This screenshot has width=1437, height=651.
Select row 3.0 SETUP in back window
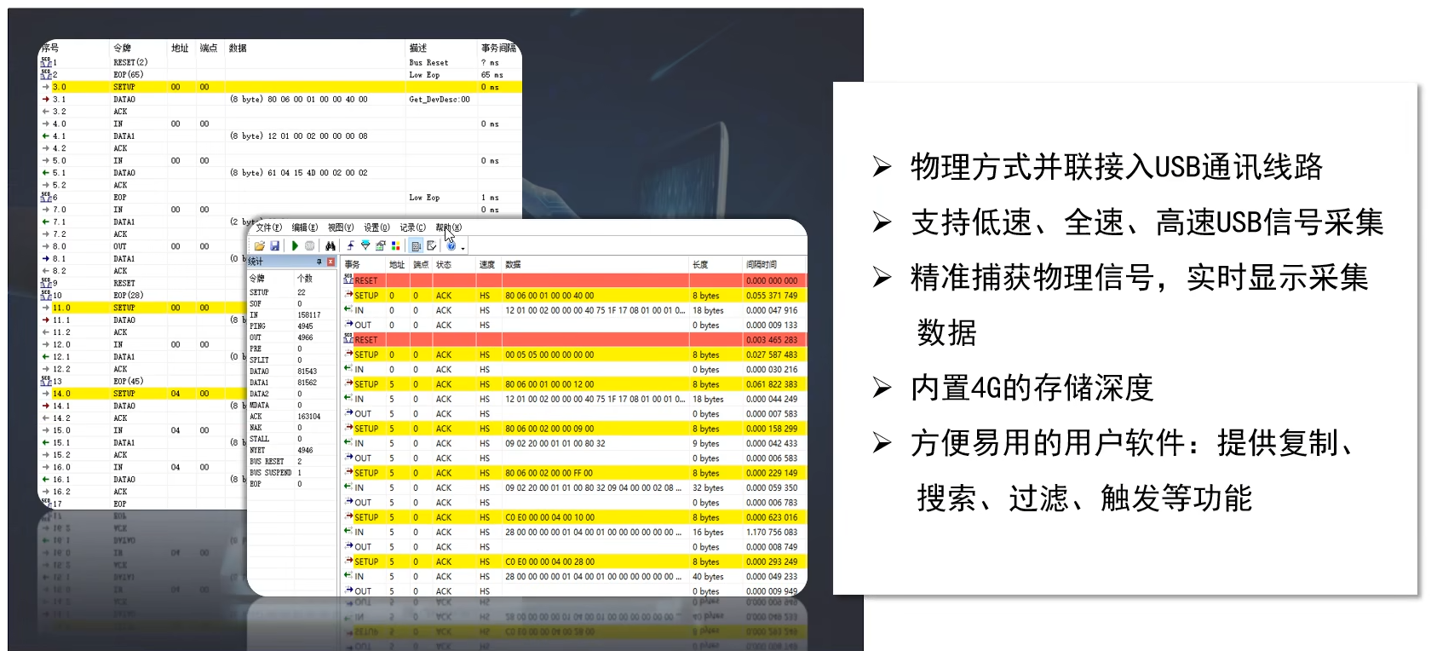point(280,87)
